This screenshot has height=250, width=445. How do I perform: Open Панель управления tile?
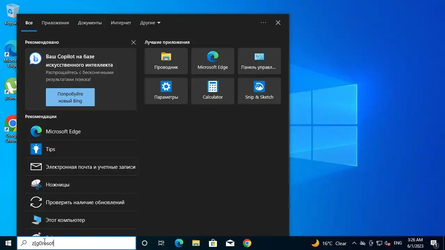pos(259,61)
